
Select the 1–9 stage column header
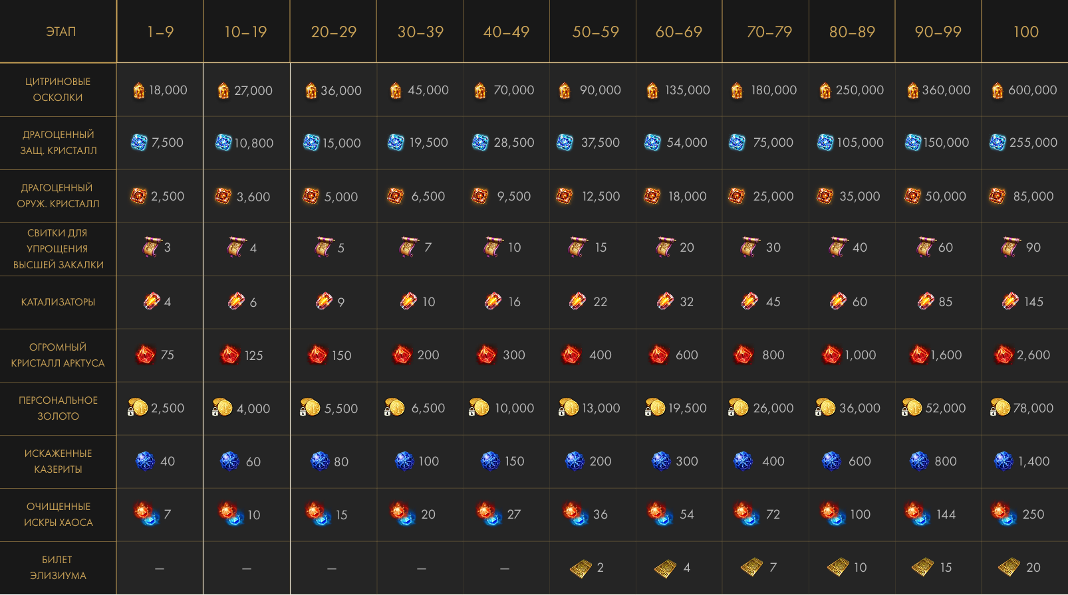[x=160, y=32]
